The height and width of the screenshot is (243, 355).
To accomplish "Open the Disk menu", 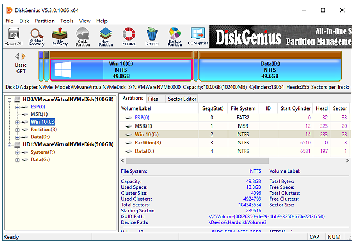I will (x=24, y=21).
